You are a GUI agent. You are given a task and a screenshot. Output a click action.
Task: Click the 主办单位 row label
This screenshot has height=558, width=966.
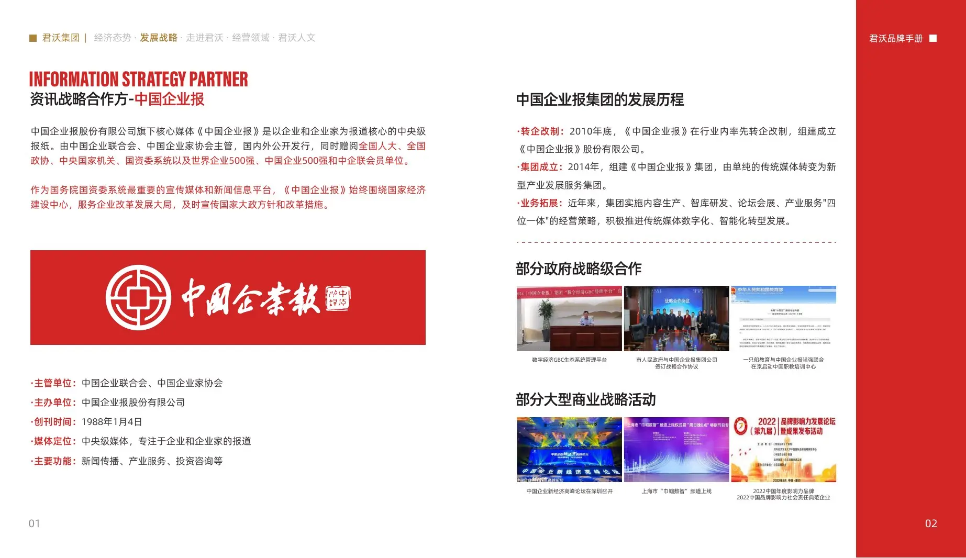coord(52,403)
